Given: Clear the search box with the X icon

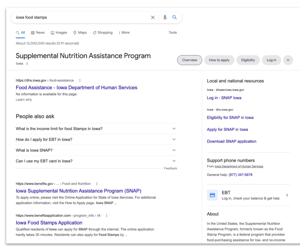Looking at the screenshot, I should pyautogui.click(x=153, y=17).
